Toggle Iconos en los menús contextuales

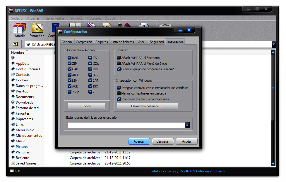coord(119,99)
